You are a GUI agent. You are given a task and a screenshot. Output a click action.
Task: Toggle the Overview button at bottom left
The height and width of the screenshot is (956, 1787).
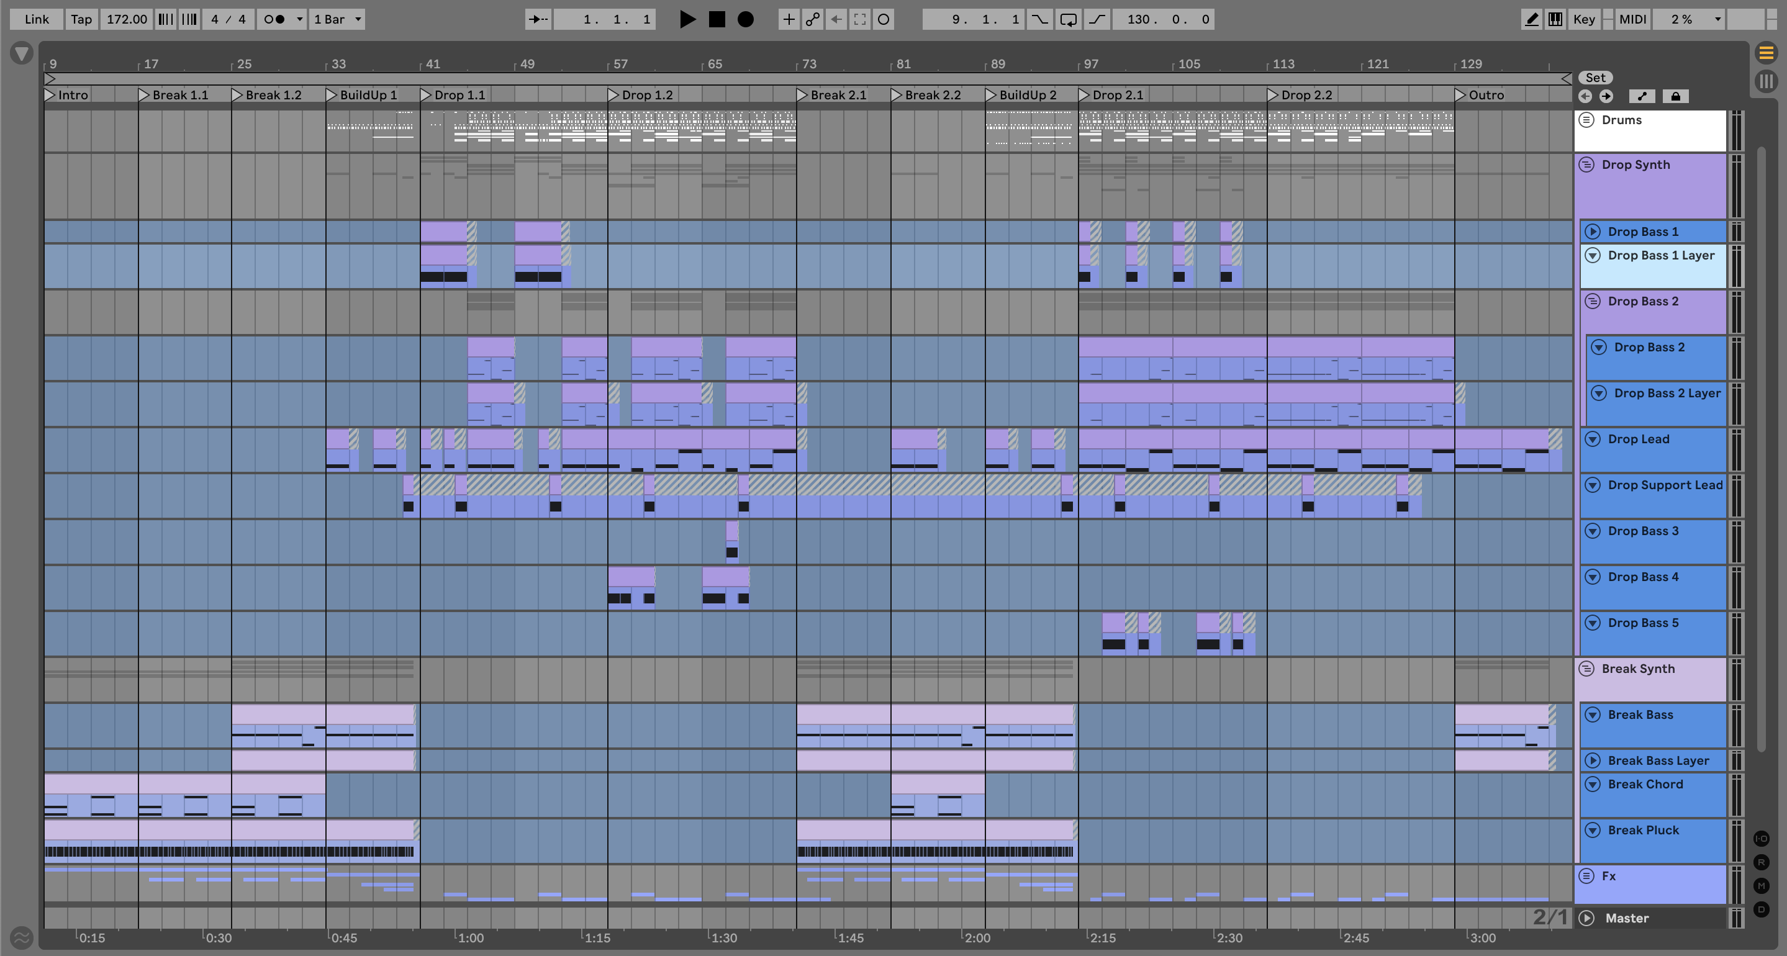click(22, 938)
